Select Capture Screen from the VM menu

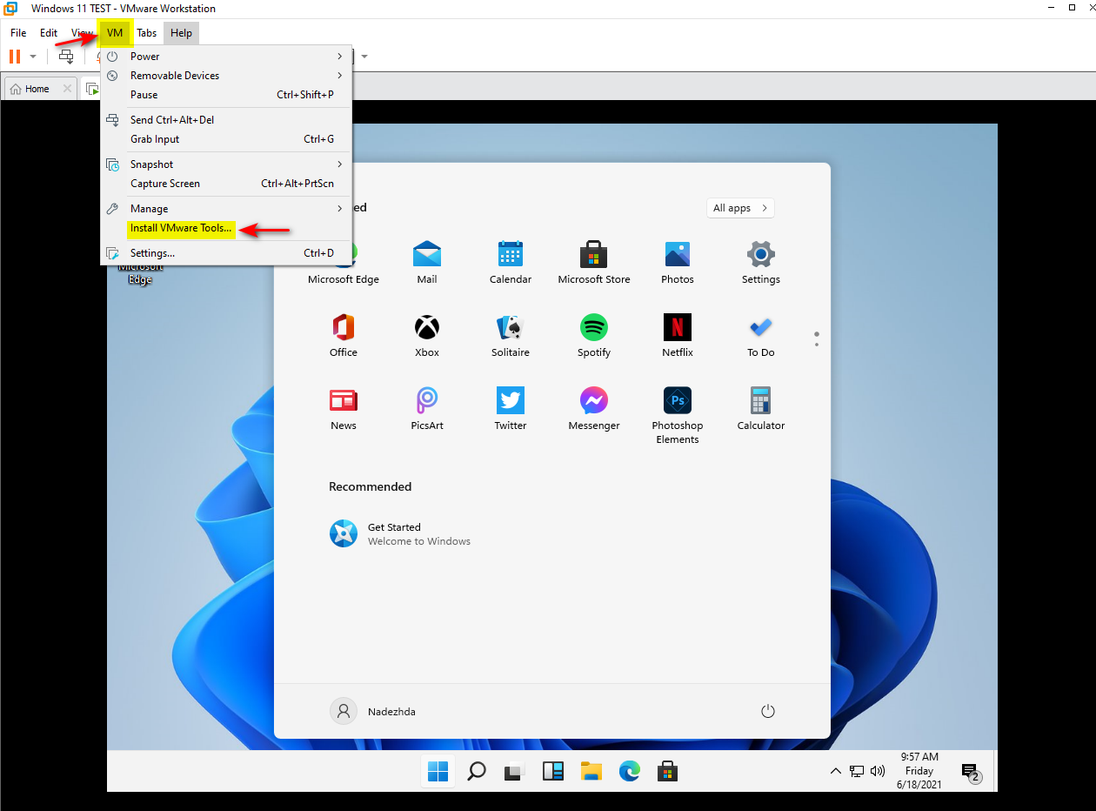[x=164, y=184]
